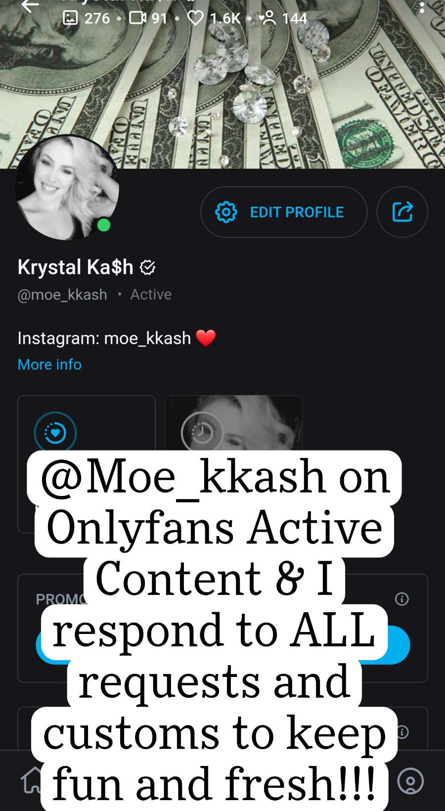
Task: Click the verified badge beside Krystal Ka$h
Action: click(x=147, y=268)
